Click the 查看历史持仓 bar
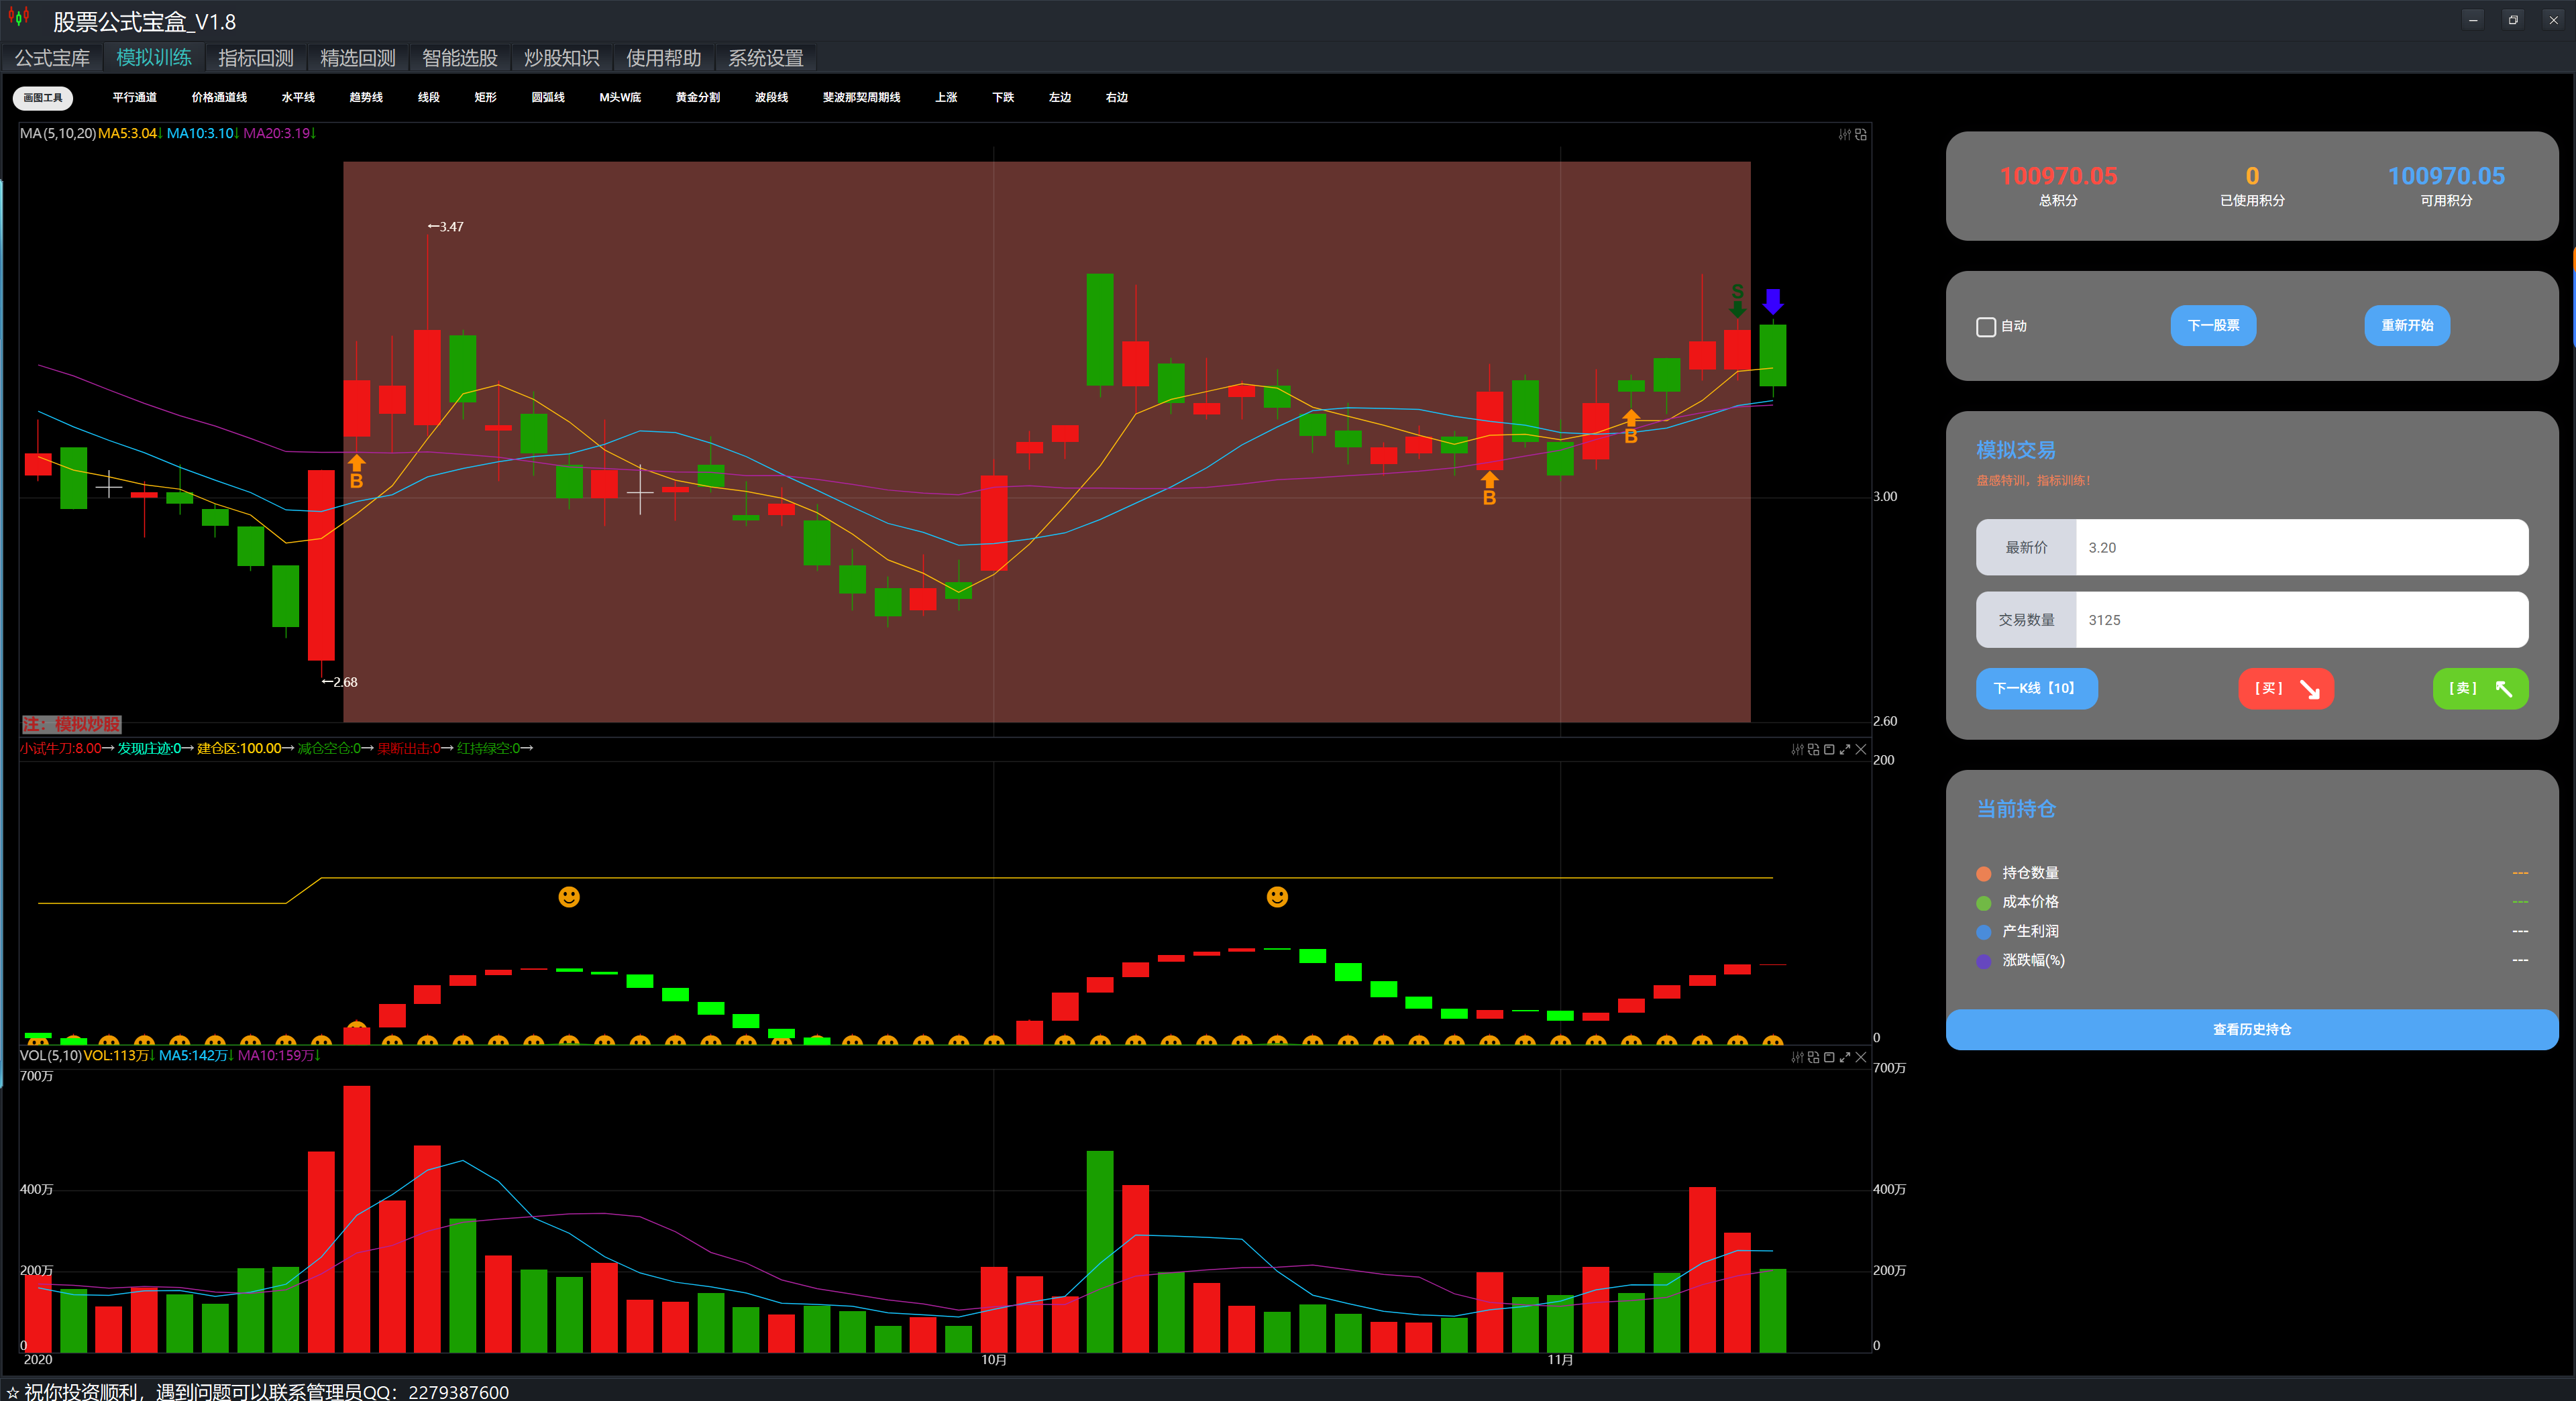Screen dimensions: 2576x1401 pos(2251,1029)
